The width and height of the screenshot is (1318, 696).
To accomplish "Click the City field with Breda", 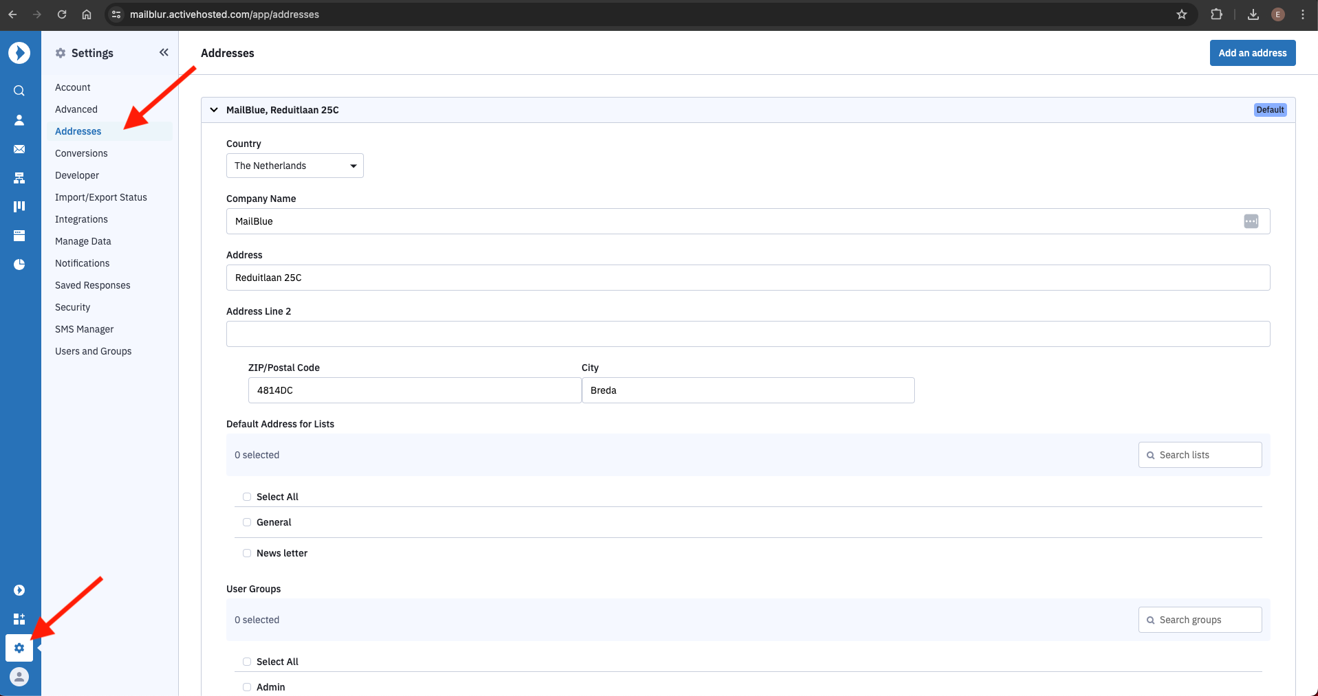I will coord(748,390).
